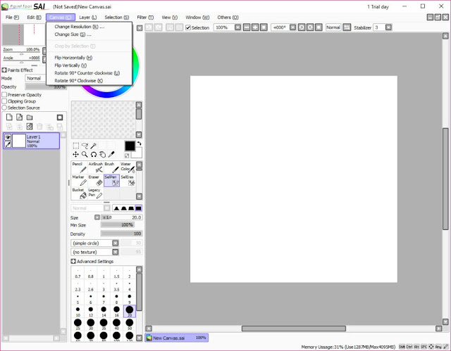Choose the eyedropper color picker tool
The width and height of the screenshot is (451, 351).
tap(111, 155)
